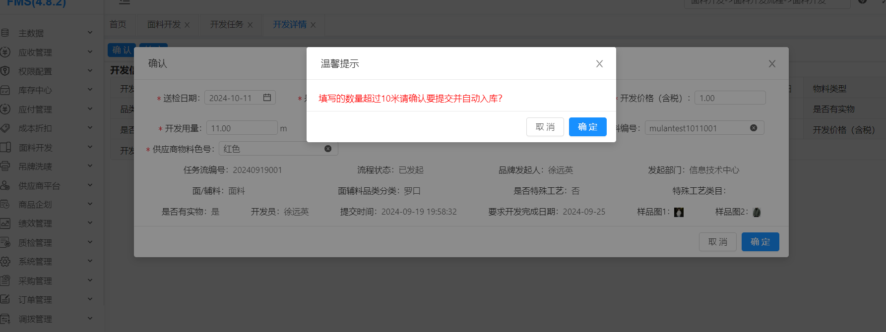Switch to the 首页 tab
The image size is (886, 332).
point(118,24)
